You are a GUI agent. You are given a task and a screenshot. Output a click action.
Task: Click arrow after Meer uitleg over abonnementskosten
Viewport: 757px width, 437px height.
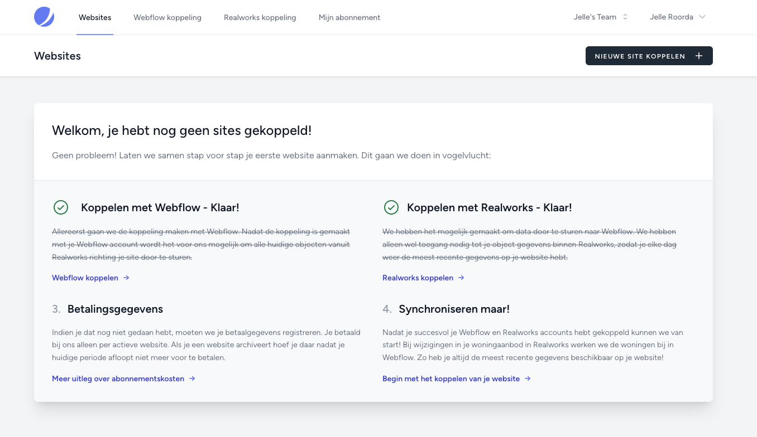coord(192,378)
